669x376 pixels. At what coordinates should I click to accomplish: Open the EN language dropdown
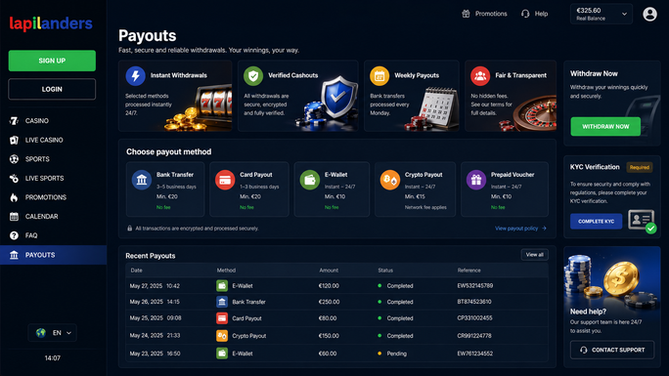[x=53, y=333]
